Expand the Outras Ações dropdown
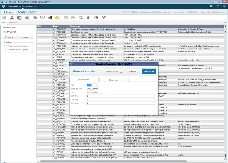228x163 pixels. pos(114,71)
